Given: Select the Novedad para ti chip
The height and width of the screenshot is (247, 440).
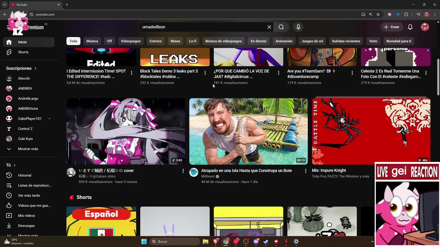Looking at the screenshot, I should pos(399,41).
